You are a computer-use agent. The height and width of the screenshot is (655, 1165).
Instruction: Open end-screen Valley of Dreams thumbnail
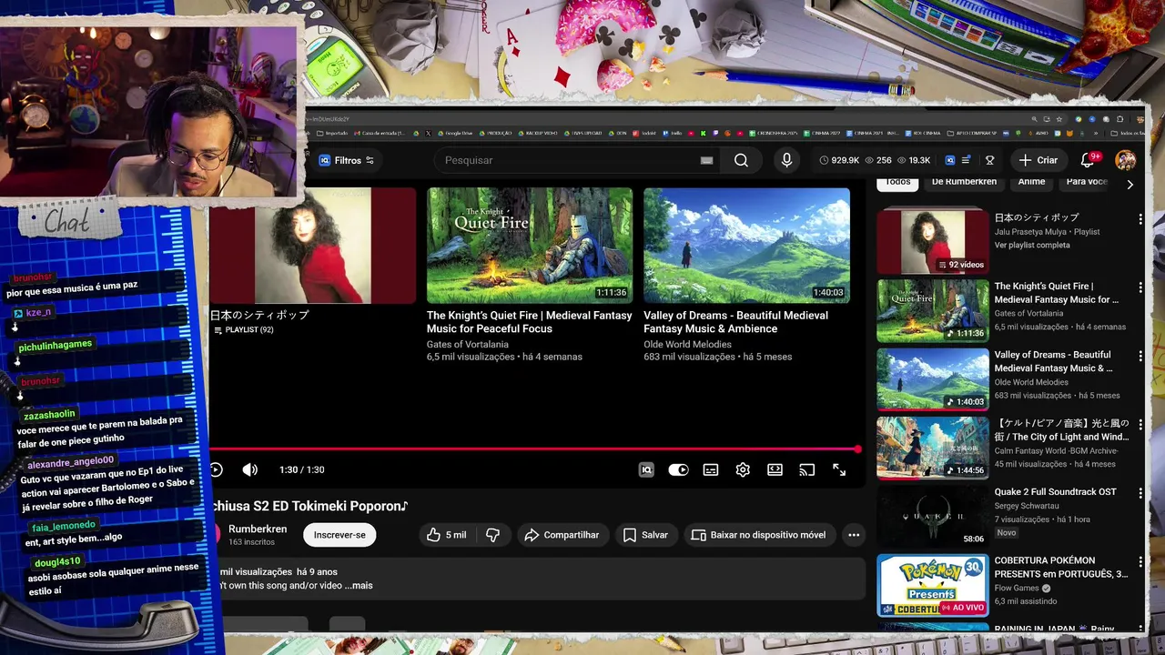point(746,246)
